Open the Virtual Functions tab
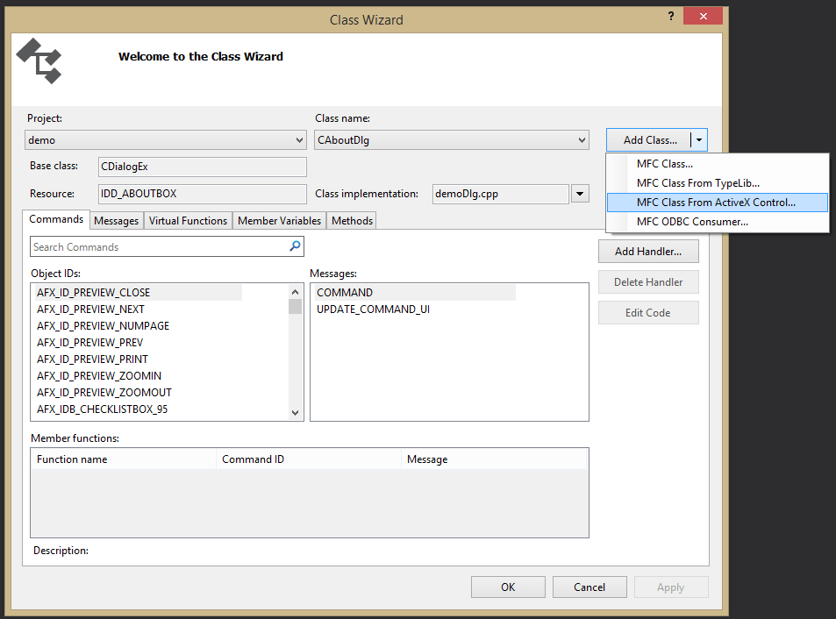 pos(188,221)
